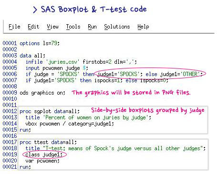219x174 pixels.
Task: Click 'run;' on line 00015
Action: (25, 130)
